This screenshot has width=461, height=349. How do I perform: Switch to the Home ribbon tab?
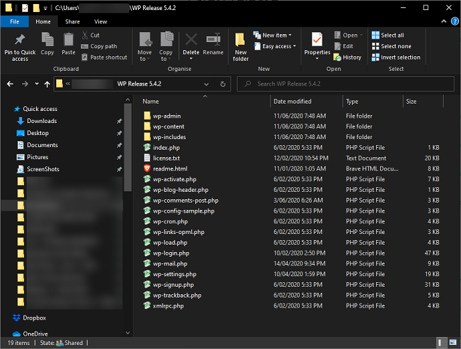(x=43, y=21)
